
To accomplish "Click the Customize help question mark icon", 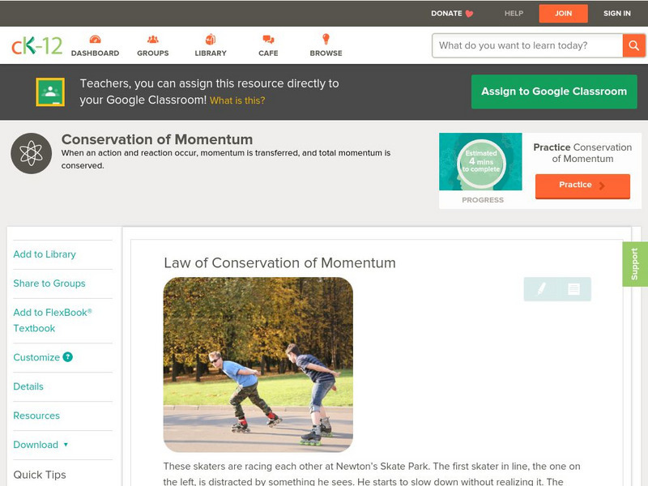I will tap(67, 357).
